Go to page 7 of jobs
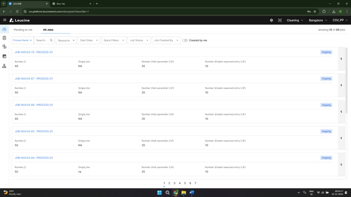Screen dimensions: 351x197 tap(195, 183)
